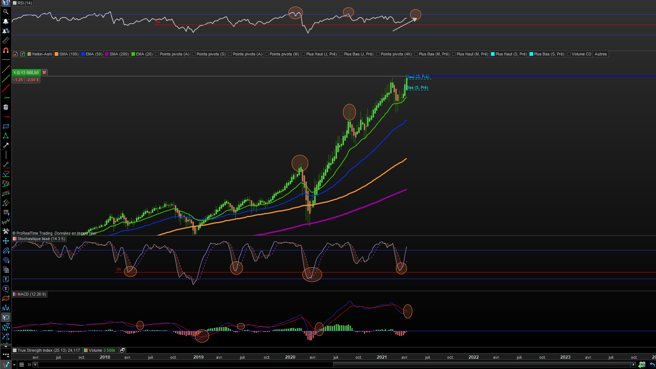Select the red trend line tool
The image size is (656, 369).
tap(6, 88)
